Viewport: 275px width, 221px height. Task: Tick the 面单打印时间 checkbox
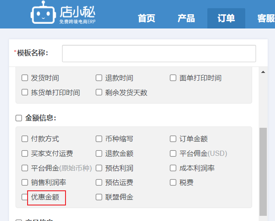pos(173,78)
